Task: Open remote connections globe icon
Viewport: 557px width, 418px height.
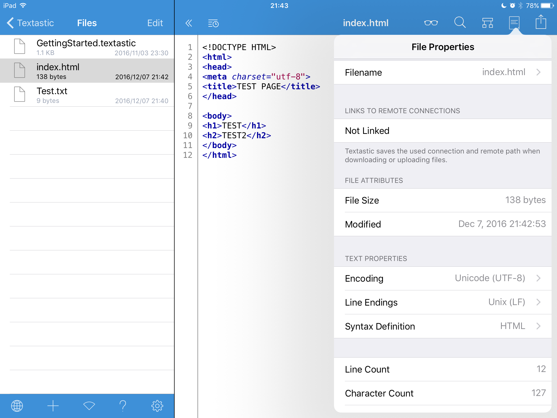Action: [x=17, y=406]
